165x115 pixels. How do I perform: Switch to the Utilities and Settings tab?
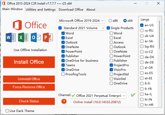pos(41,9)
